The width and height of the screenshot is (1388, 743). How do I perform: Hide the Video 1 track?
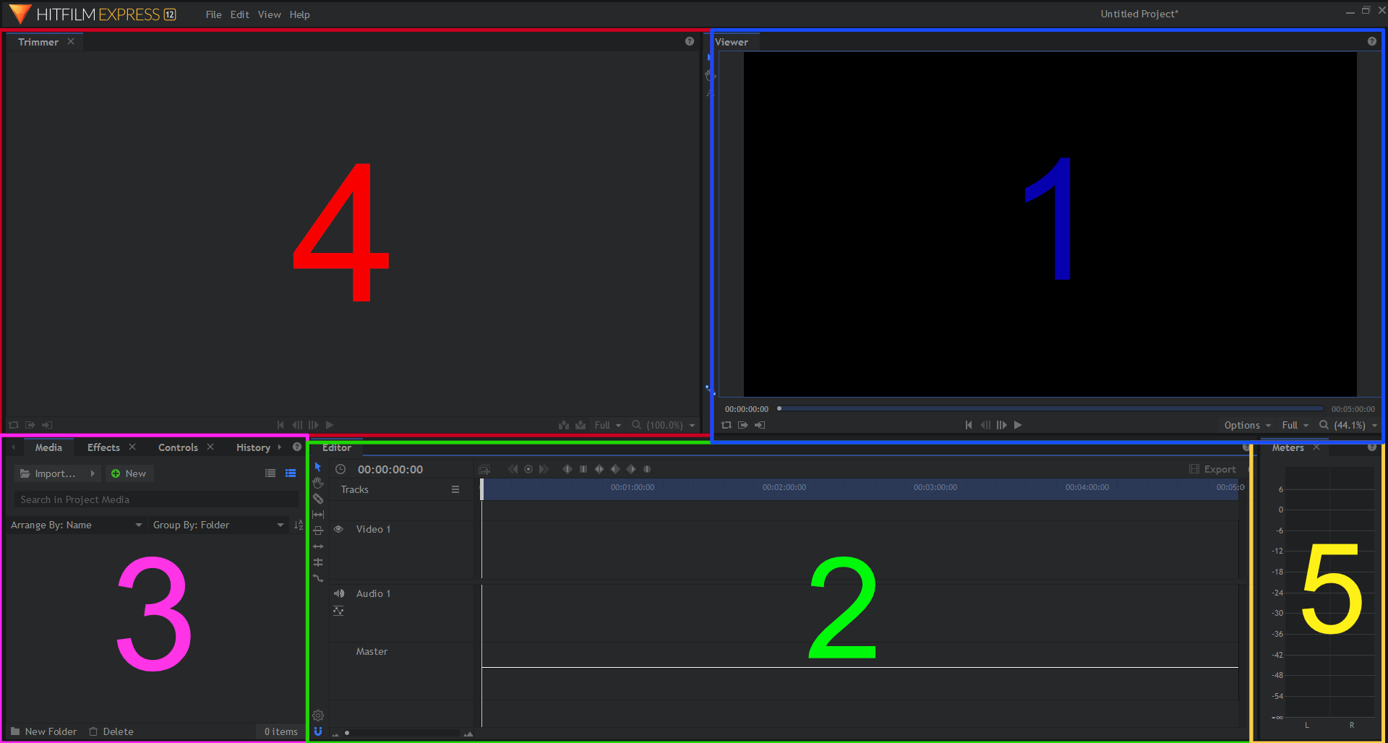(x=338, y=529)
